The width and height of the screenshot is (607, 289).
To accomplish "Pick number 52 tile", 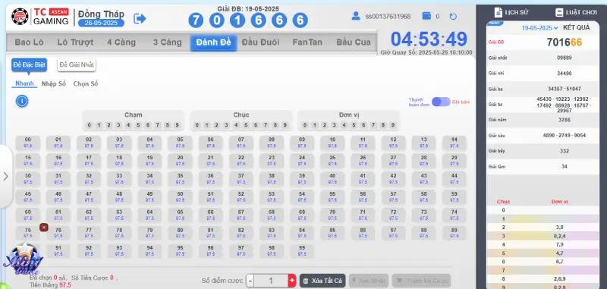I will (x=241, y=197).
